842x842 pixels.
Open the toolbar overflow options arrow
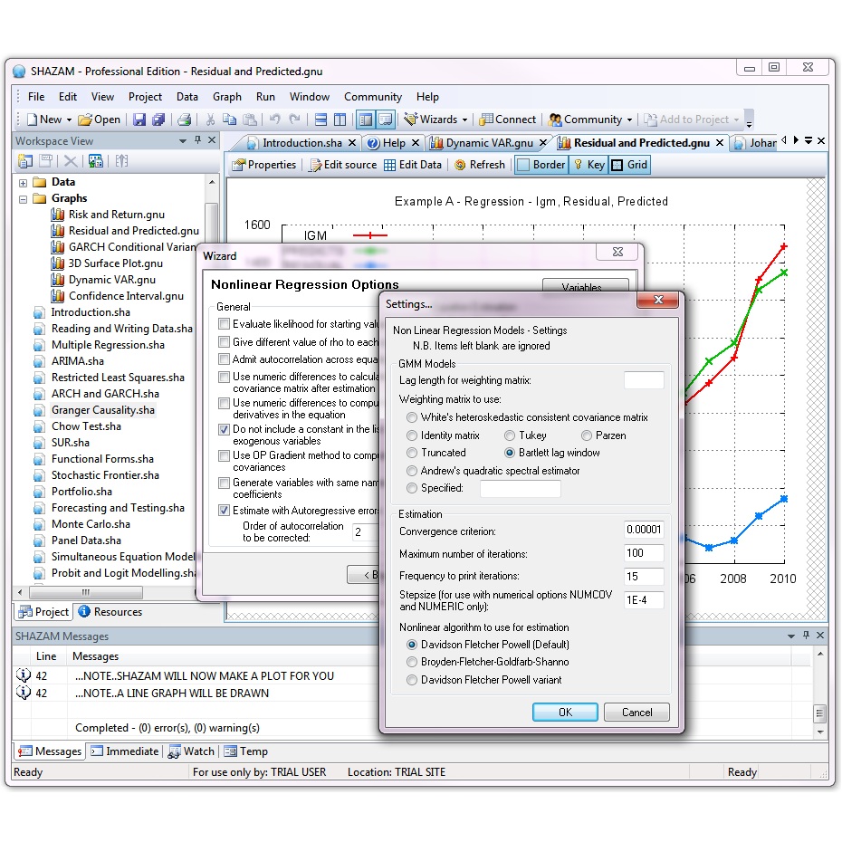pyautogui.click(x=749, y=124)
